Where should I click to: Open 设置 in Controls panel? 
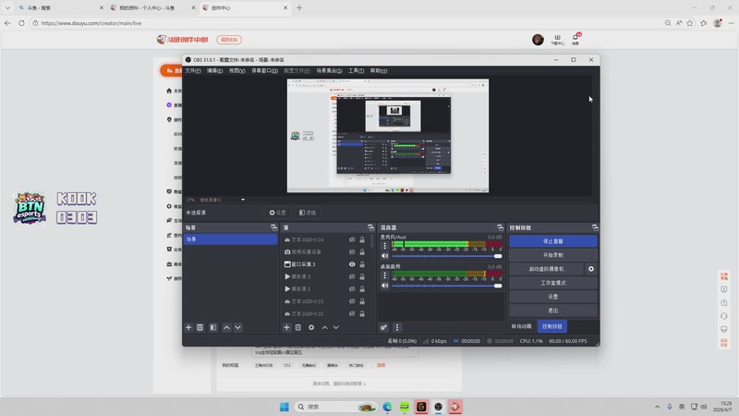click(552, 297)
